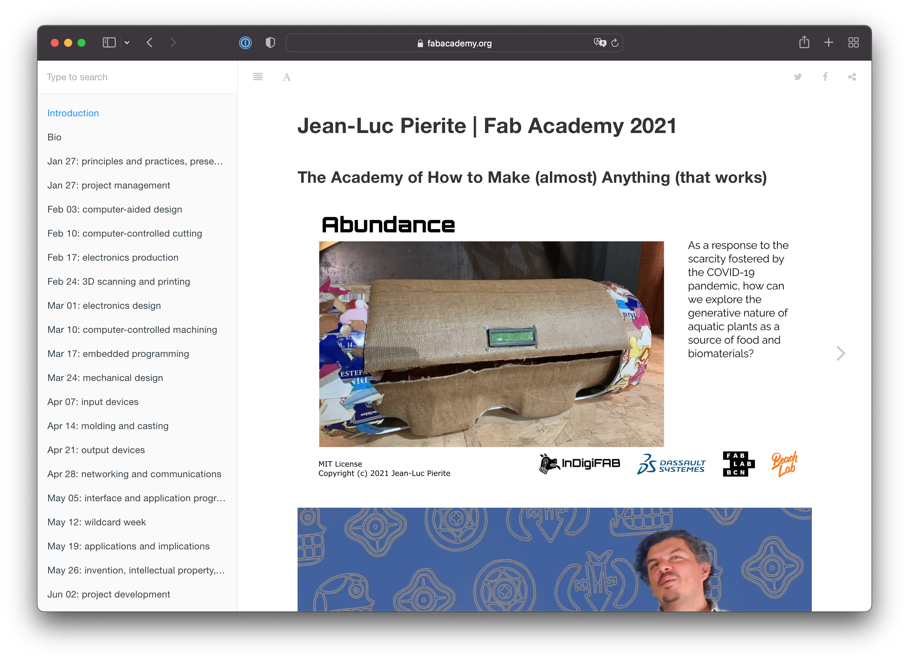Open the font settings 'A' icon
Image resolution: width=909 pixels, height=661 pixels.
[287, 77]
